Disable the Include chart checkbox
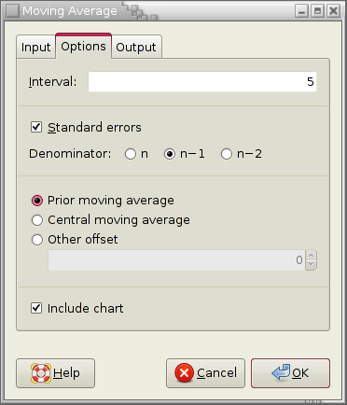 36,308
